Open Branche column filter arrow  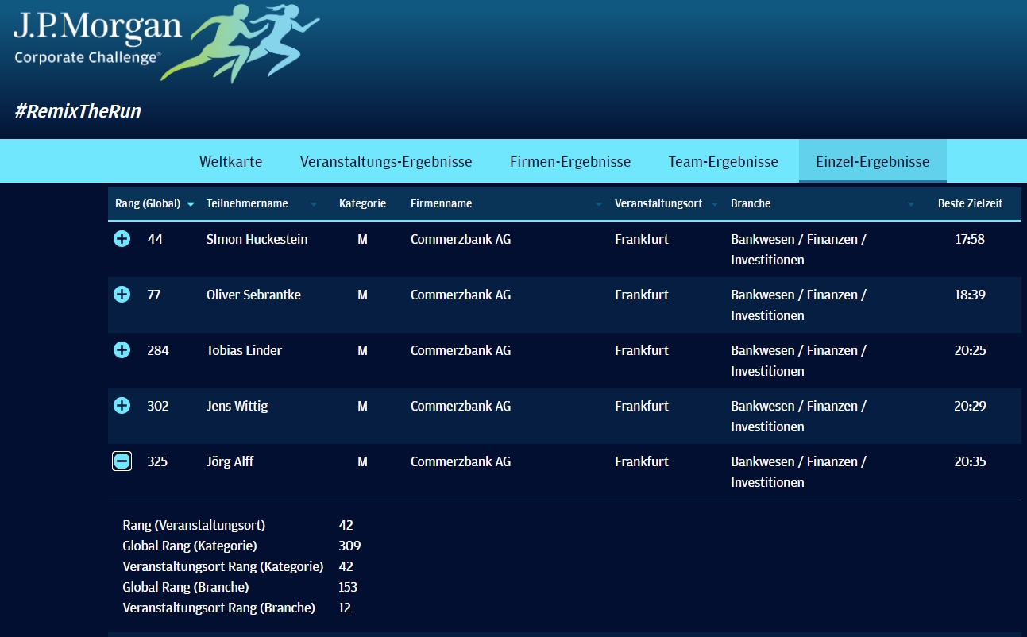(911, 204)
